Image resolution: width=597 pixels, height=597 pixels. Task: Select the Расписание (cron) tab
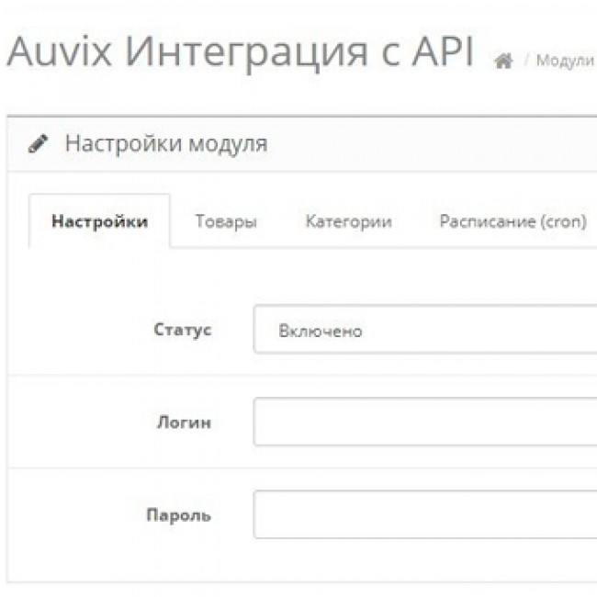click(x=512, y=222)
